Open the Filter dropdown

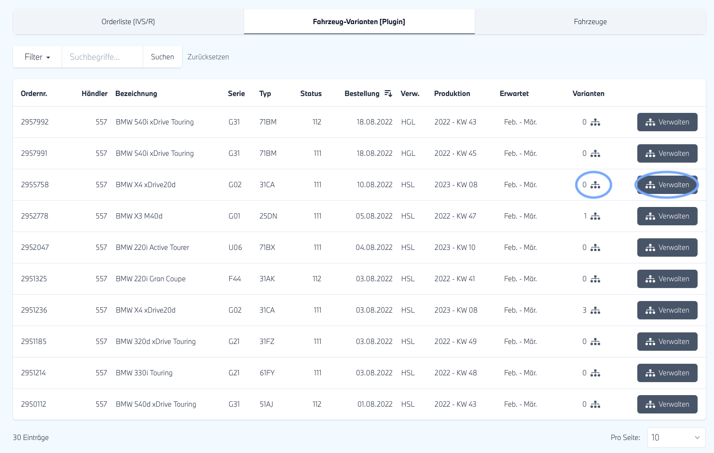pos(37,57)
